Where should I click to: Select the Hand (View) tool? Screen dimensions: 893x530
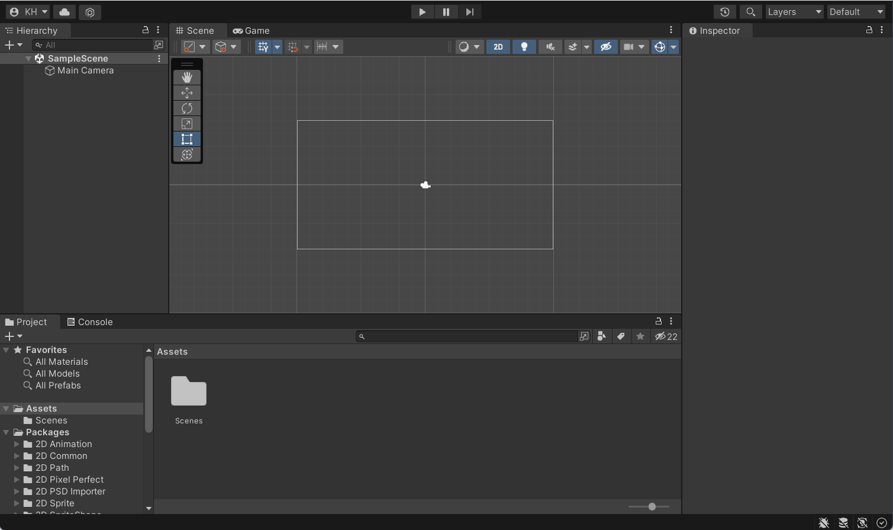[187, 77]
